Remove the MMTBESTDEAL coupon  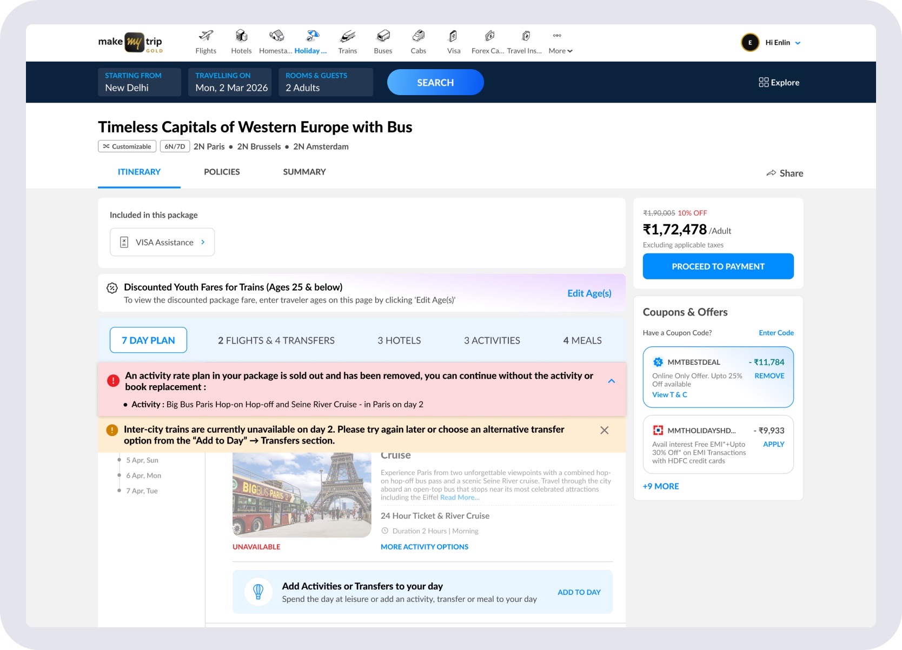(770, 376)
